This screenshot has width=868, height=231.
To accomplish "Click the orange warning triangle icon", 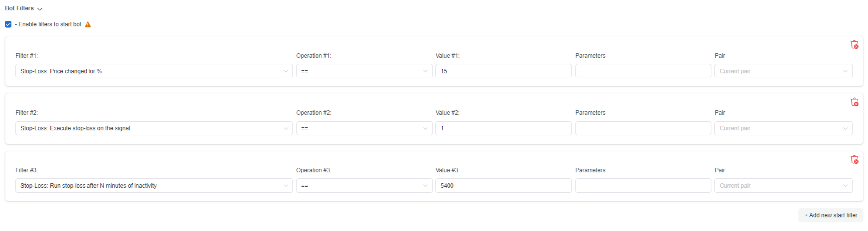I will 88,25.
